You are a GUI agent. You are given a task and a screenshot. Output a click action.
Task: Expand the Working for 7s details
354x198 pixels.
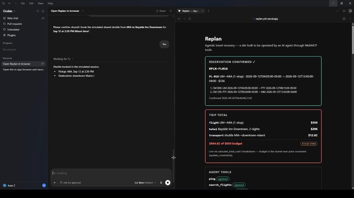63,59
